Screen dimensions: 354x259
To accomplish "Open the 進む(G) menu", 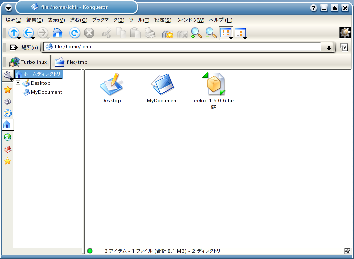I will [78, 20].
